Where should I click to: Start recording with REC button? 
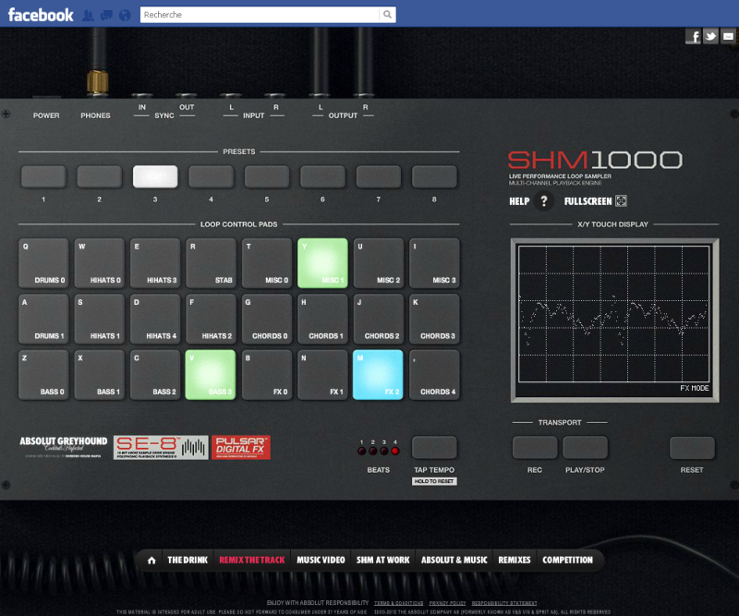535,447
